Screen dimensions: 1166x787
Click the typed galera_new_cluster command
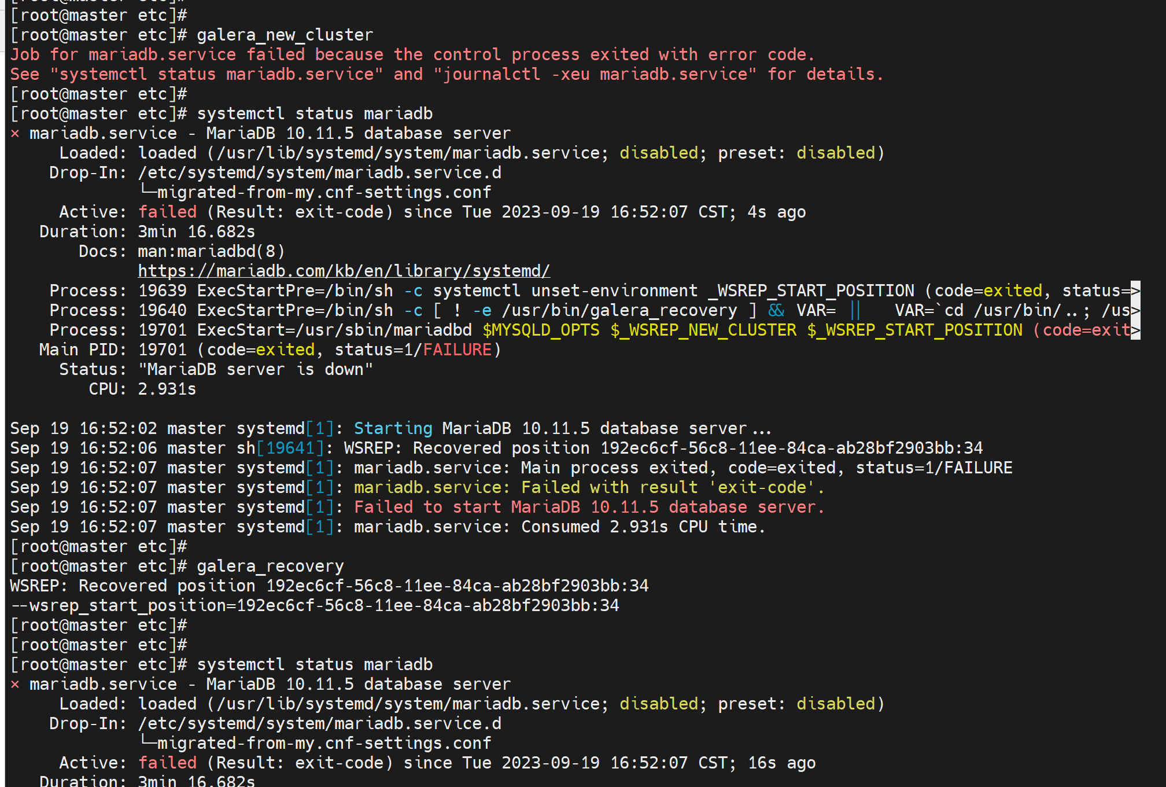pos(285,35)
